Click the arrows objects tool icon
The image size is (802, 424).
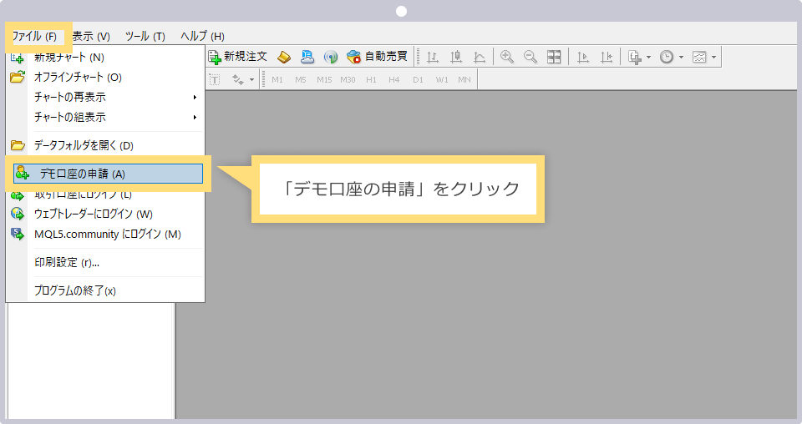(x=238, y=79)
